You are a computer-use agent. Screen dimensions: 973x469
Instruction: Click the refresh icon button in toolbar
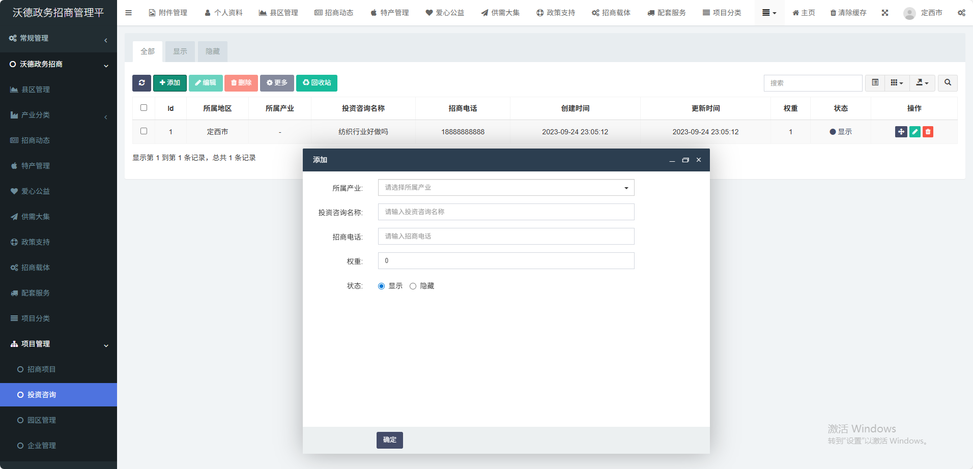(x=141, y=83)
